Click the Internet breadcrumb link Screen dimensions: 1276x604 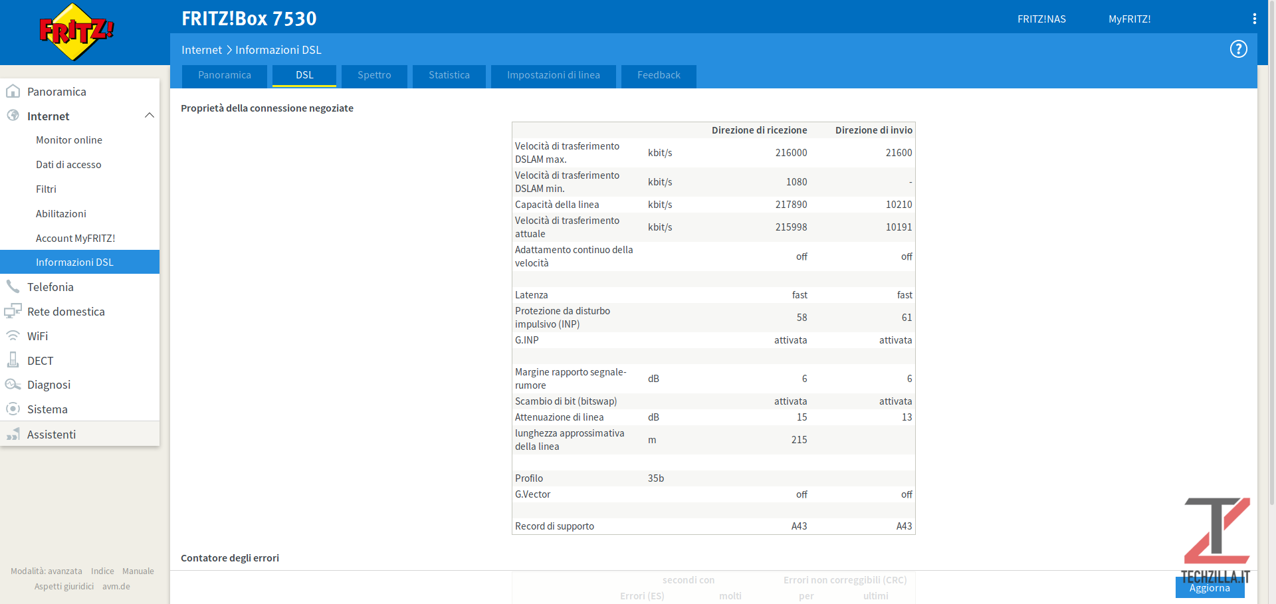point(201,50)
